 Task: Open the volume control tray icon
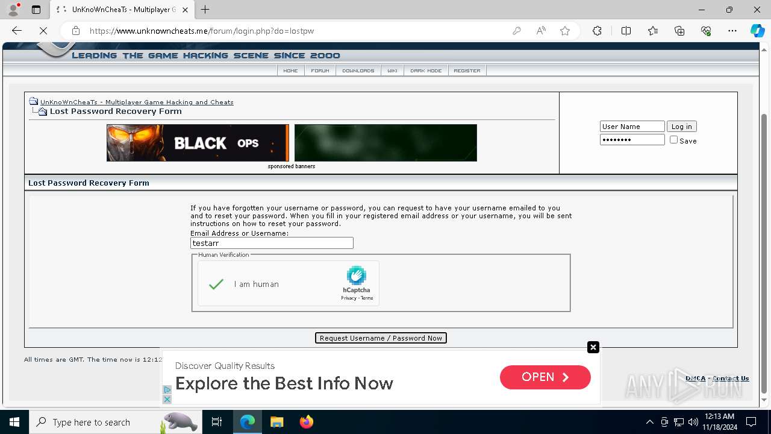pos(693,422)
